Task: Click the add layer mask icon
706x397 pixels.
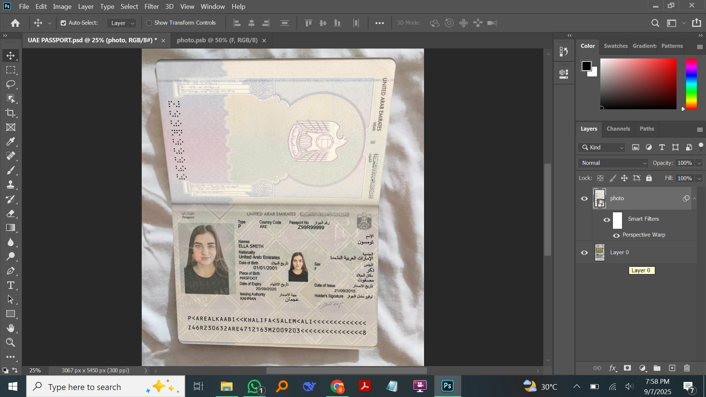Action: (627, 368)
